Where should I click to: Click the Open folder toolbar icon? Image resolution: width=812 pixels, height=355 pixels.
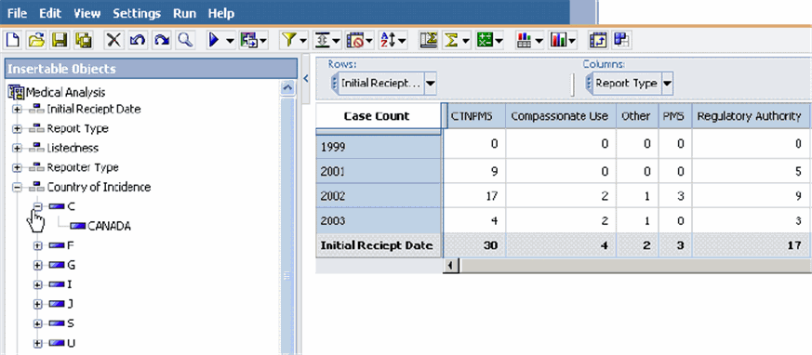click(x=37, y=40)
